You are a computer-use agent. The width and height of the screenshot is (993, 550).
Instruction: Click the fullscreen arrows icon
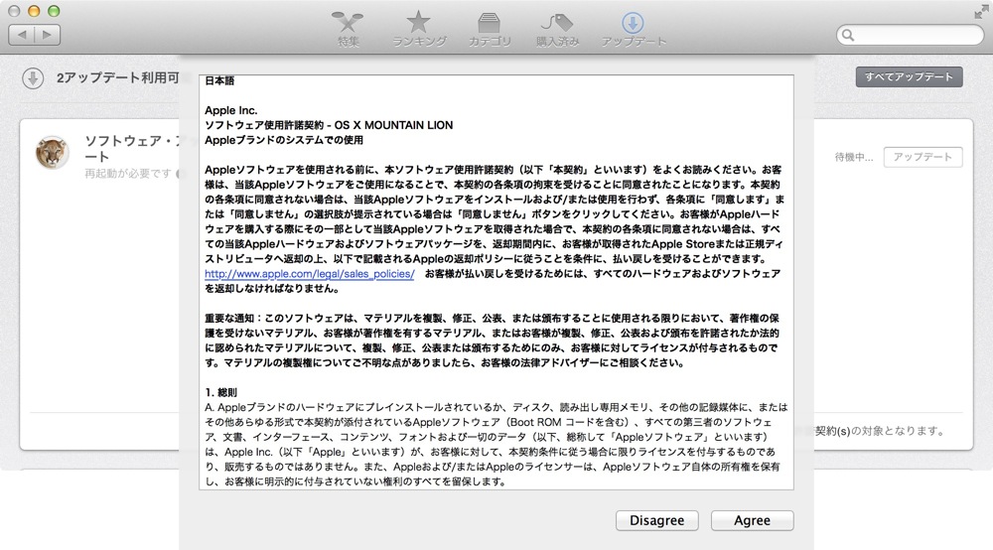click(x=982, y=11)
